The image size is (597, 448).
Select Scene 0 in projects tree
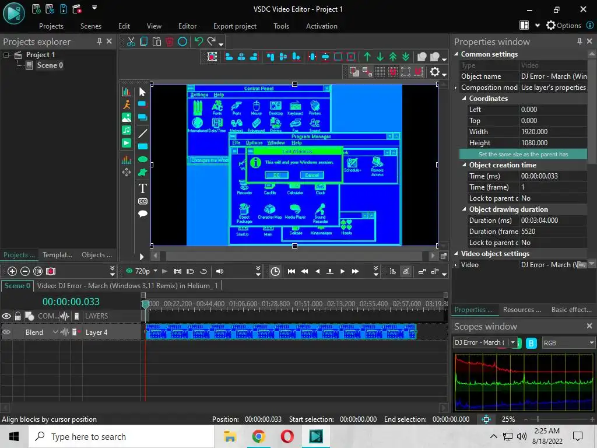[x=50, y=65]
